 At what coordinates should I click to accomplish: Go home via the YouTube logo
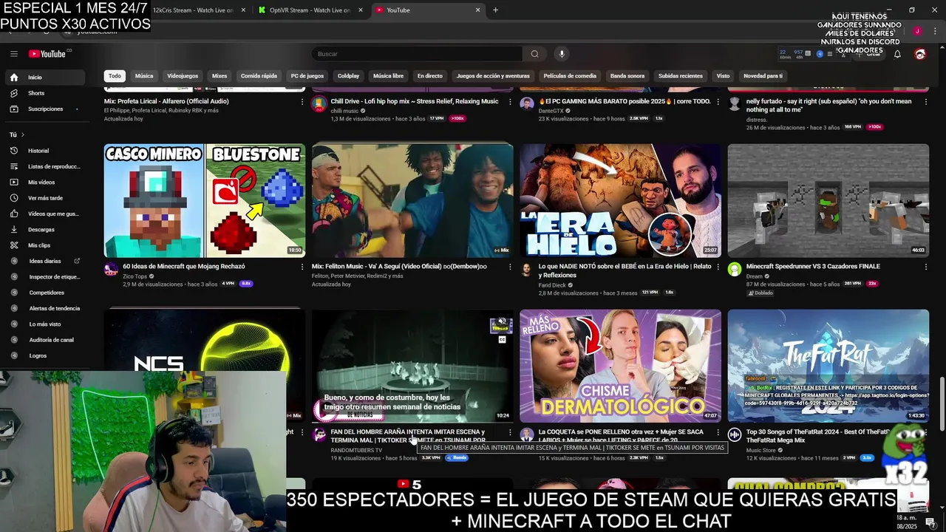pyautogui.click(x=47, y=54)
